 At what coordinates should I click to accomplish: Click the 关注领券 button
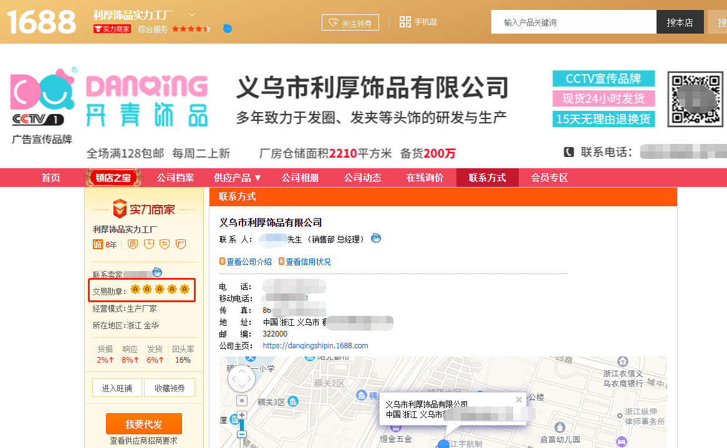coord(350,22)
